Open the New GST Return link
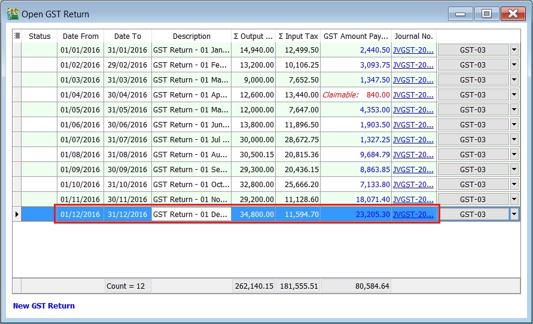The image size is (533, 324). coord(44,305)
